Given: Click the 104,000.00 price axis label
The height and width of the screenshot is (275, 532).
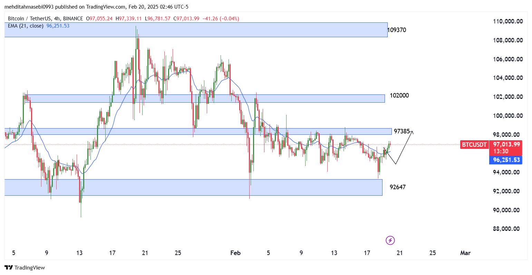Looking at the screenshot, I should [x=508, y=78].
